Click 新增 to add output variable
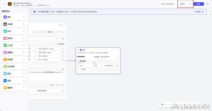Viewport: 212px width, 111px height. [82, 69]
